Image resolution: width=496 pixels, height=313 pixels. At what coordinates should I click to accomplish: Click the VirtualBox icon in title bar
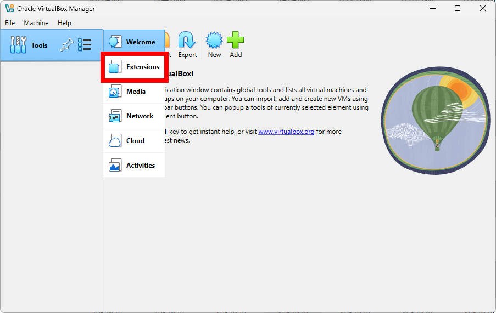point(9,8)
